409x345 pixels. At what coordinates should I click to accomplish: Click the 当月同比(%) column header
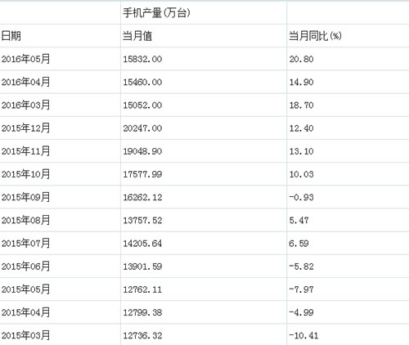[315, 36]
